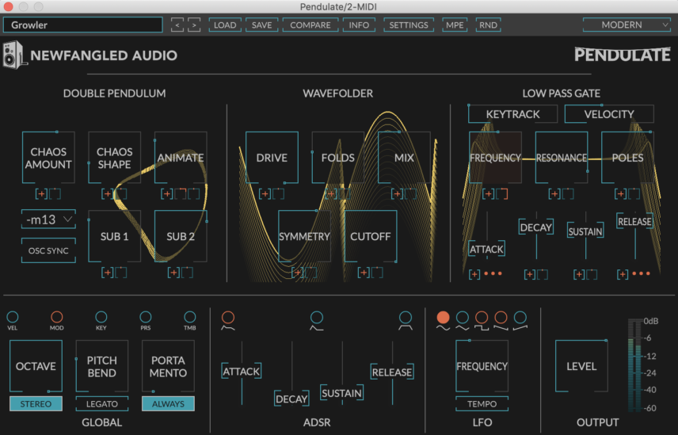The width and height of the screenshot is (678, 435).
Task: Select the PRS modulation source circle
Action: point(146,317)
